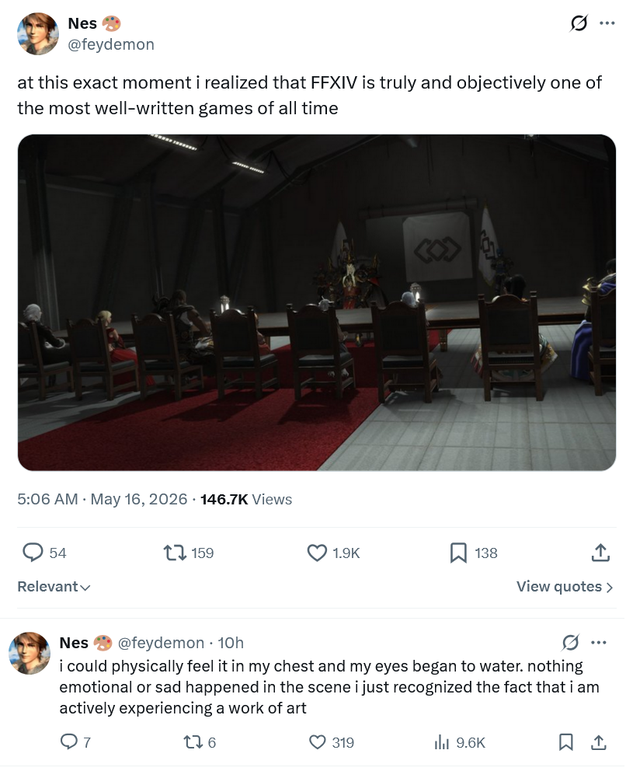
Task: Open @feydemon handle on main tweet
Action: pos(111,44)
